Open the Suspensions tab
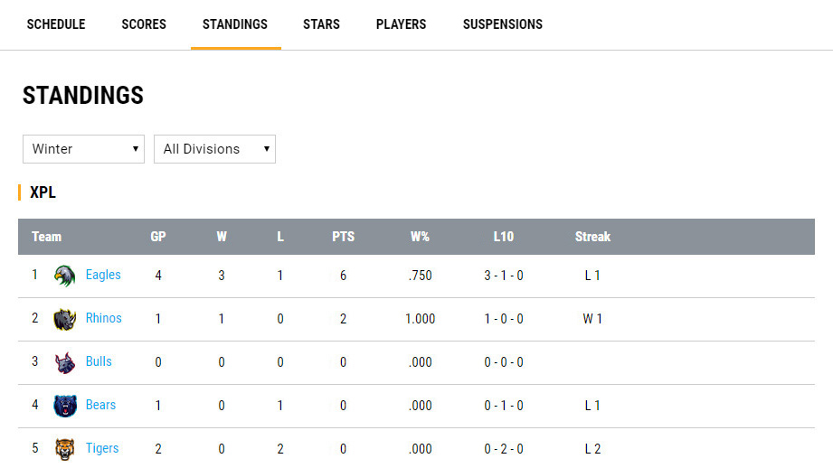The height and width of the screenshot is (468, 833). (503, 24)
